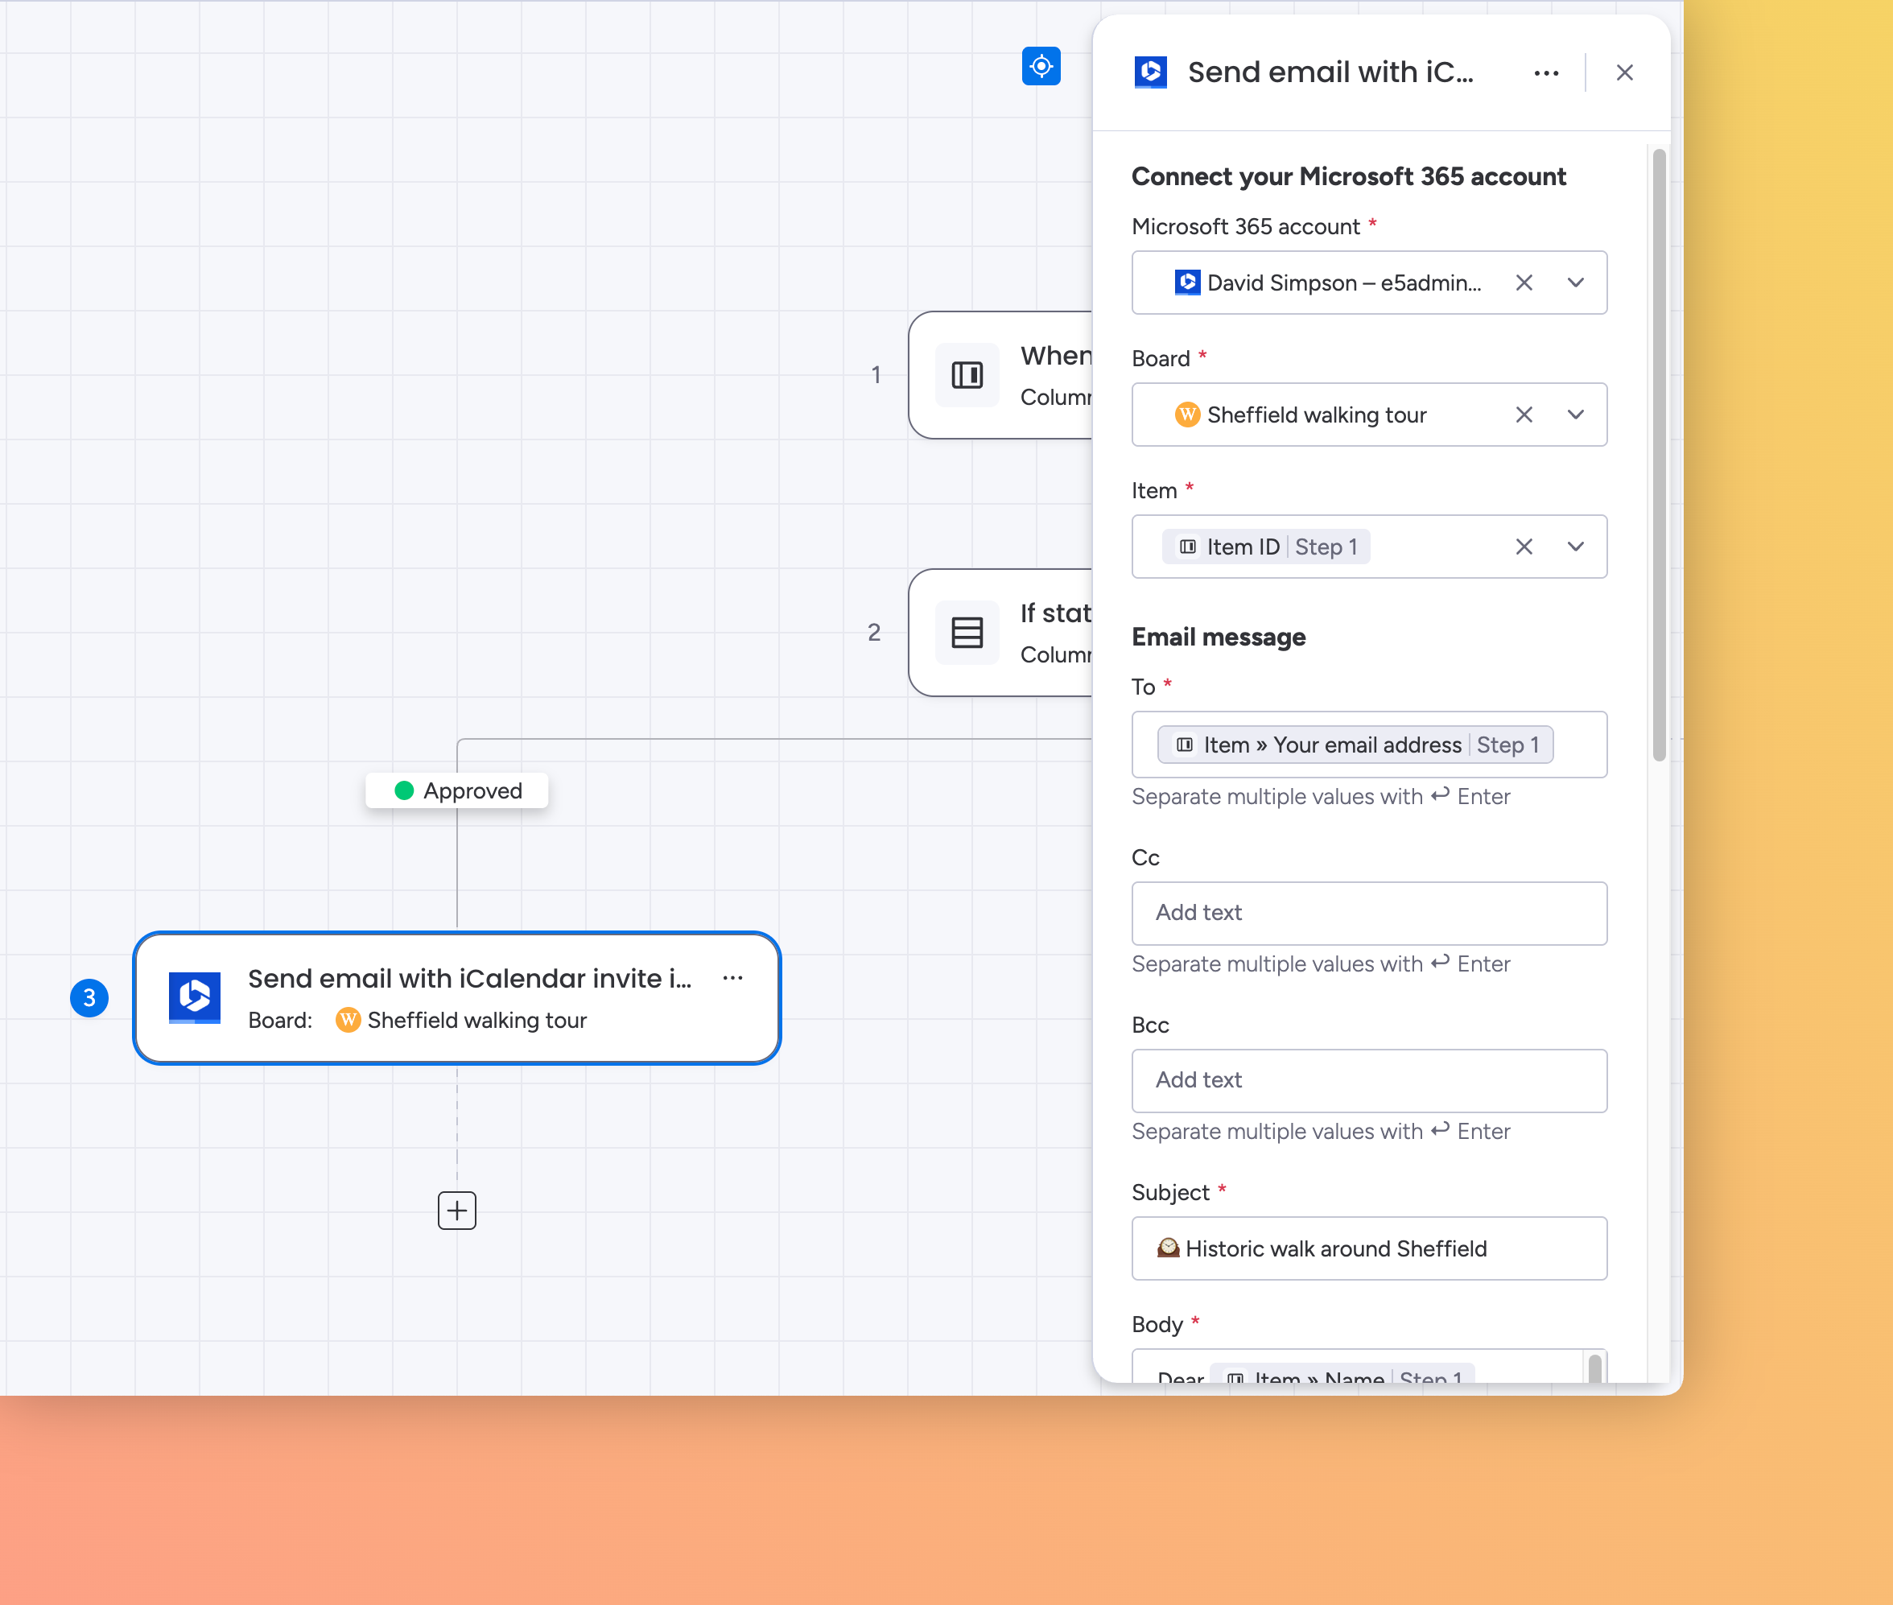The height and width of the screenshot is (1605, 1893).
Task: Open step 3 node three-dot menu
Action: click(x=732, y=978)
